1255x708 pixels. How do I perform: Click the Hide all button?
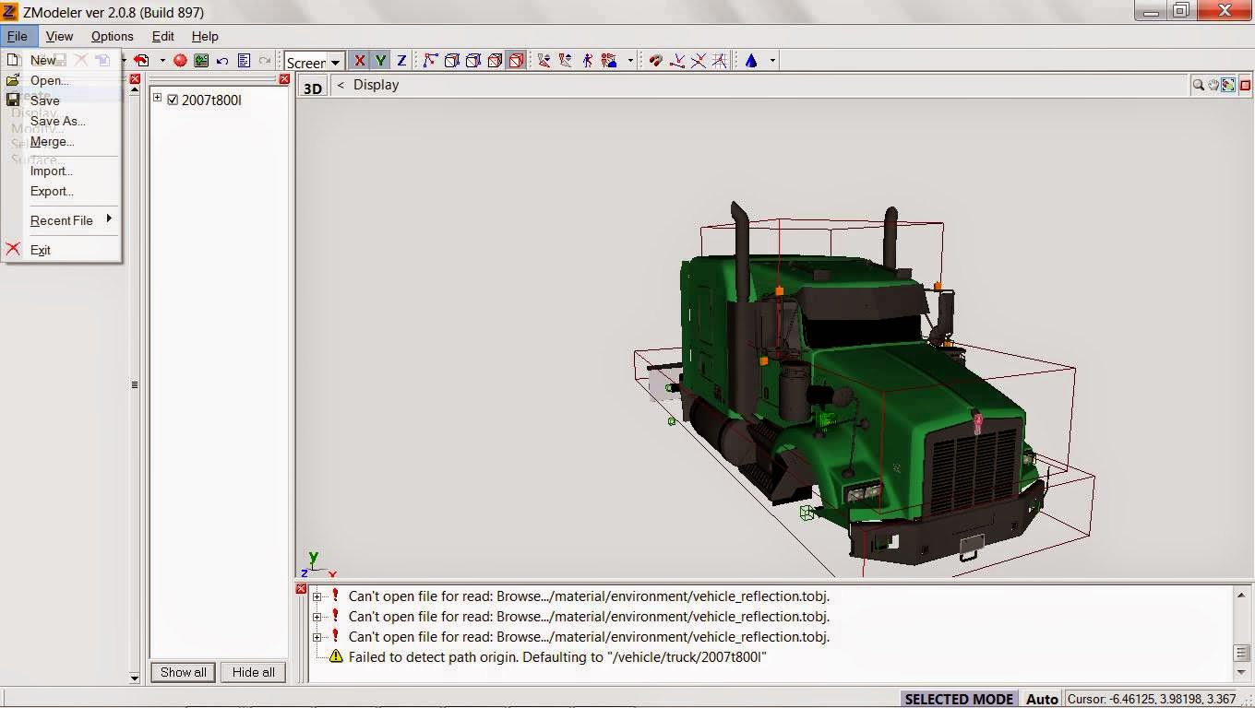[x=253, y=672]
